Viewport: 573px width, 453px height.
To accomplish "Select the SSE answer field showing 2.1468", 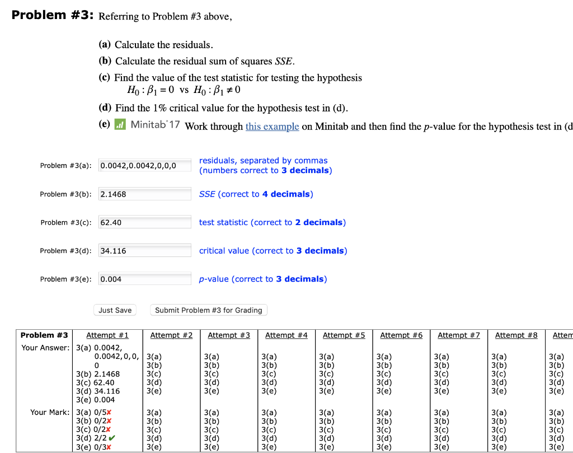I will tap(144, 193).
